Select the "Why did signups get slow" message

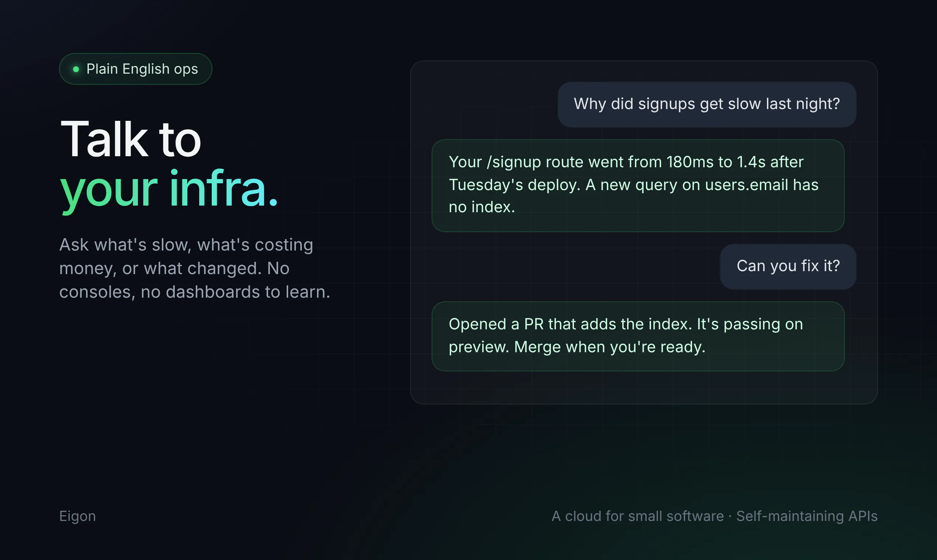pyautogui.click(x=706, y=105)
